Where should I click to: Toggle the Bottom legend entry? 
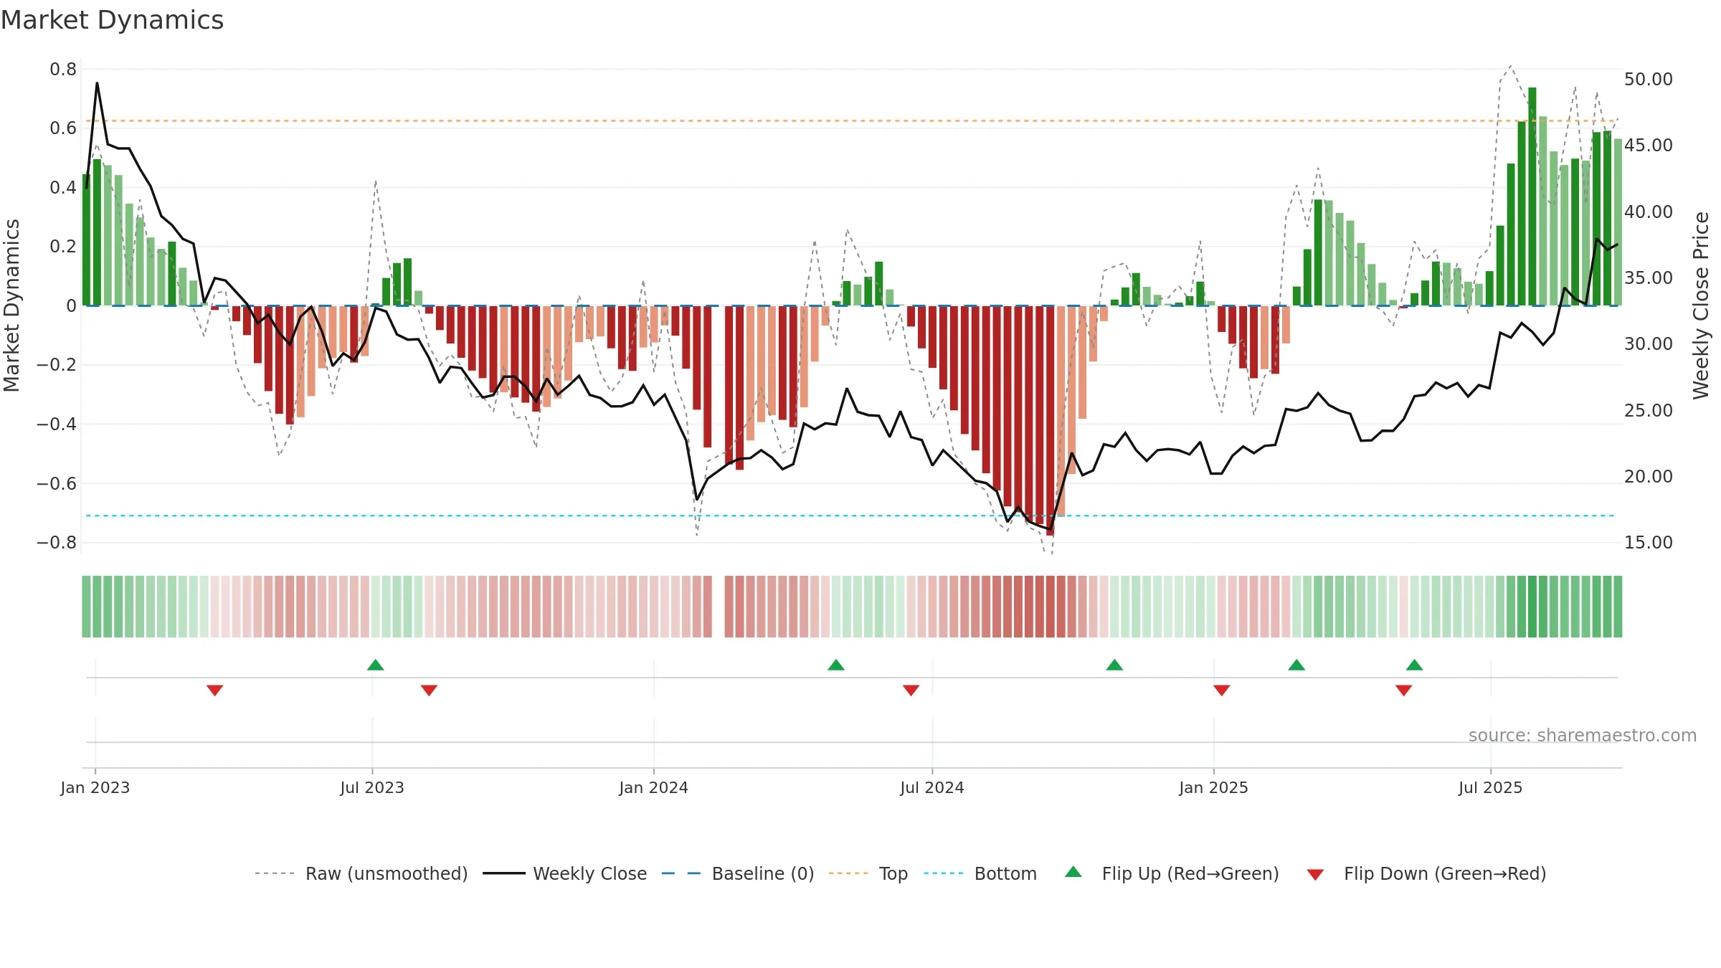(x=980, y=873)
